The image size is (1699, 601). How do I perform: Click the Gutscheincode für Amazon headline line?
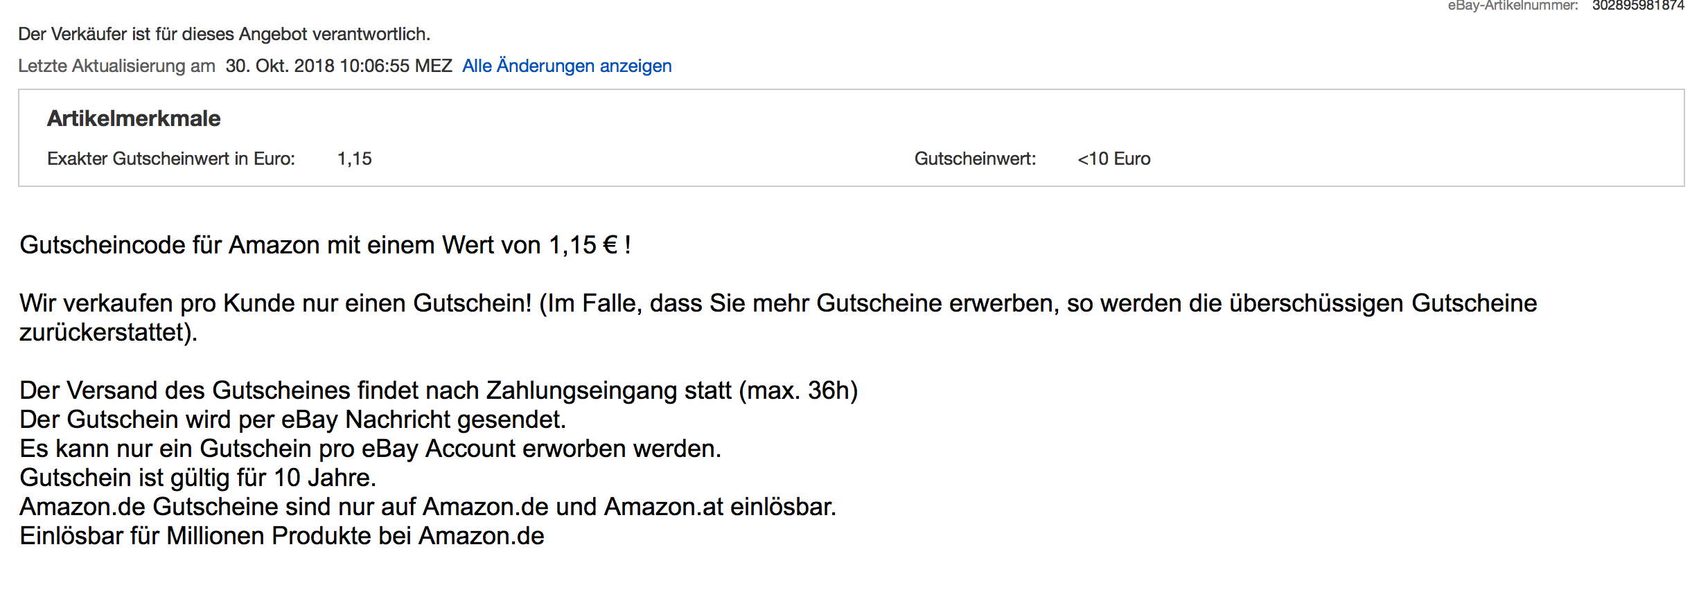[325, 245]
